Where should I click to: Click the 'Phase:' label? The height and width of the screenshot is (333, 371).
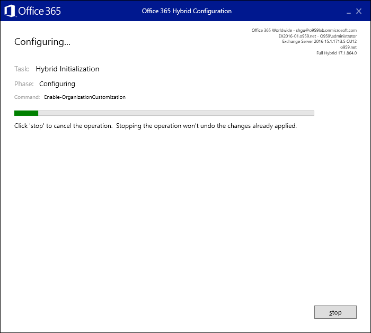tap(24, 84)
